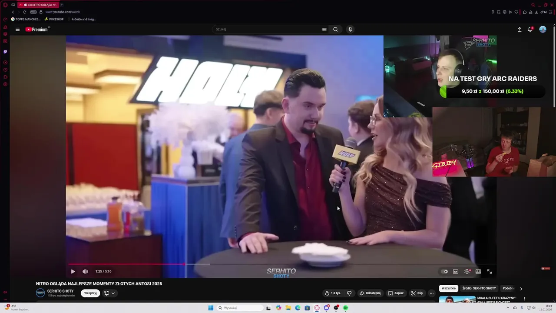Mute the video volume
Viewport: 556px width, 313px height.
point(85,271)
